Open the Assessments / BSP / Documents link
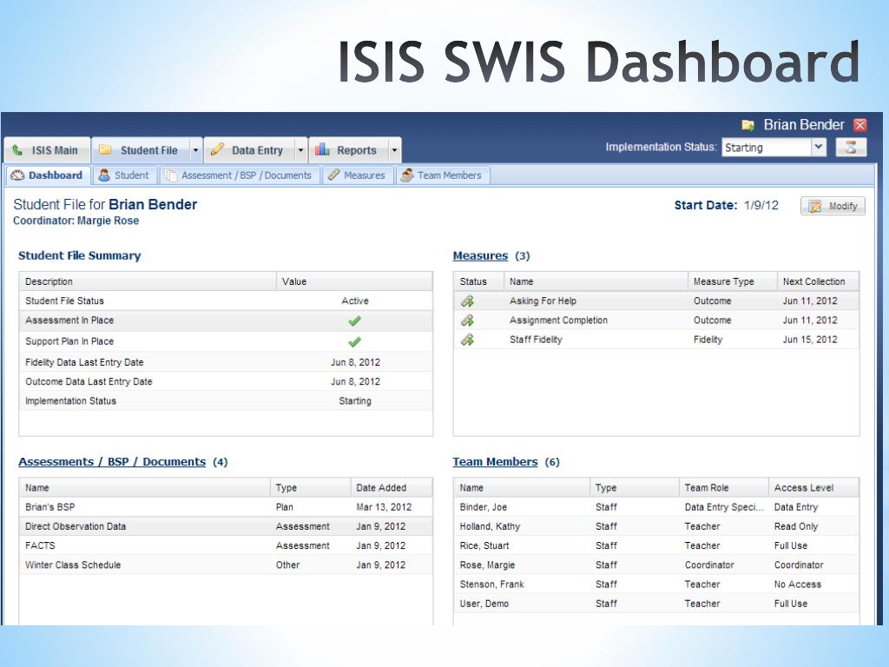 112,462
